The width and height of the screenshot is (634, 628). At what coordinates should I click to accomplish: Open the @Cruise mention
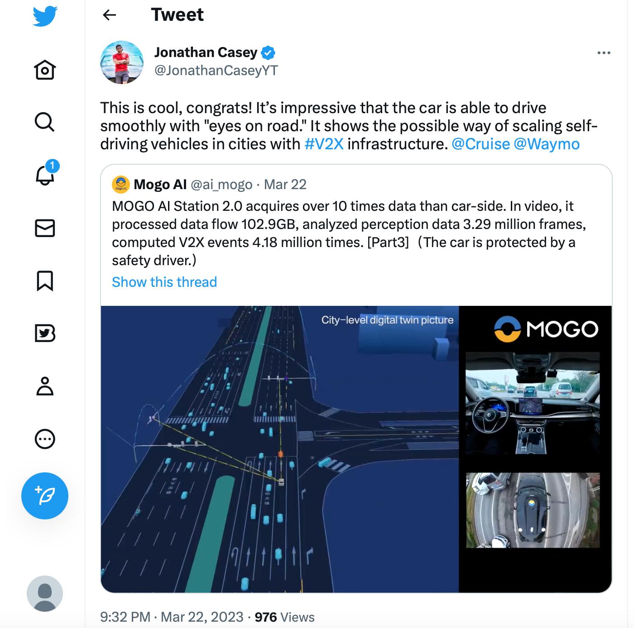(x=481, y=144)
